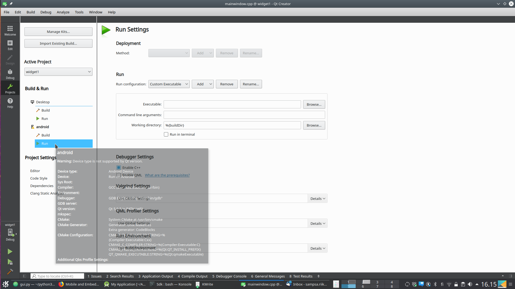This screenshot has height=289, width=515.
Task: Open the Deployment Method dropdown
Action: pos(169,53)
